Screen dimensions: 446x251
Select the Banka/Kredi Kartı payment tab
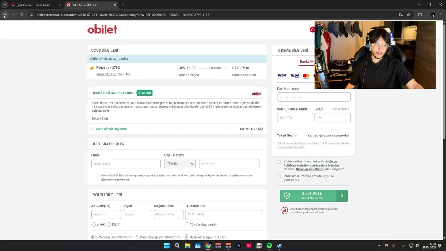tap(307, 62)
